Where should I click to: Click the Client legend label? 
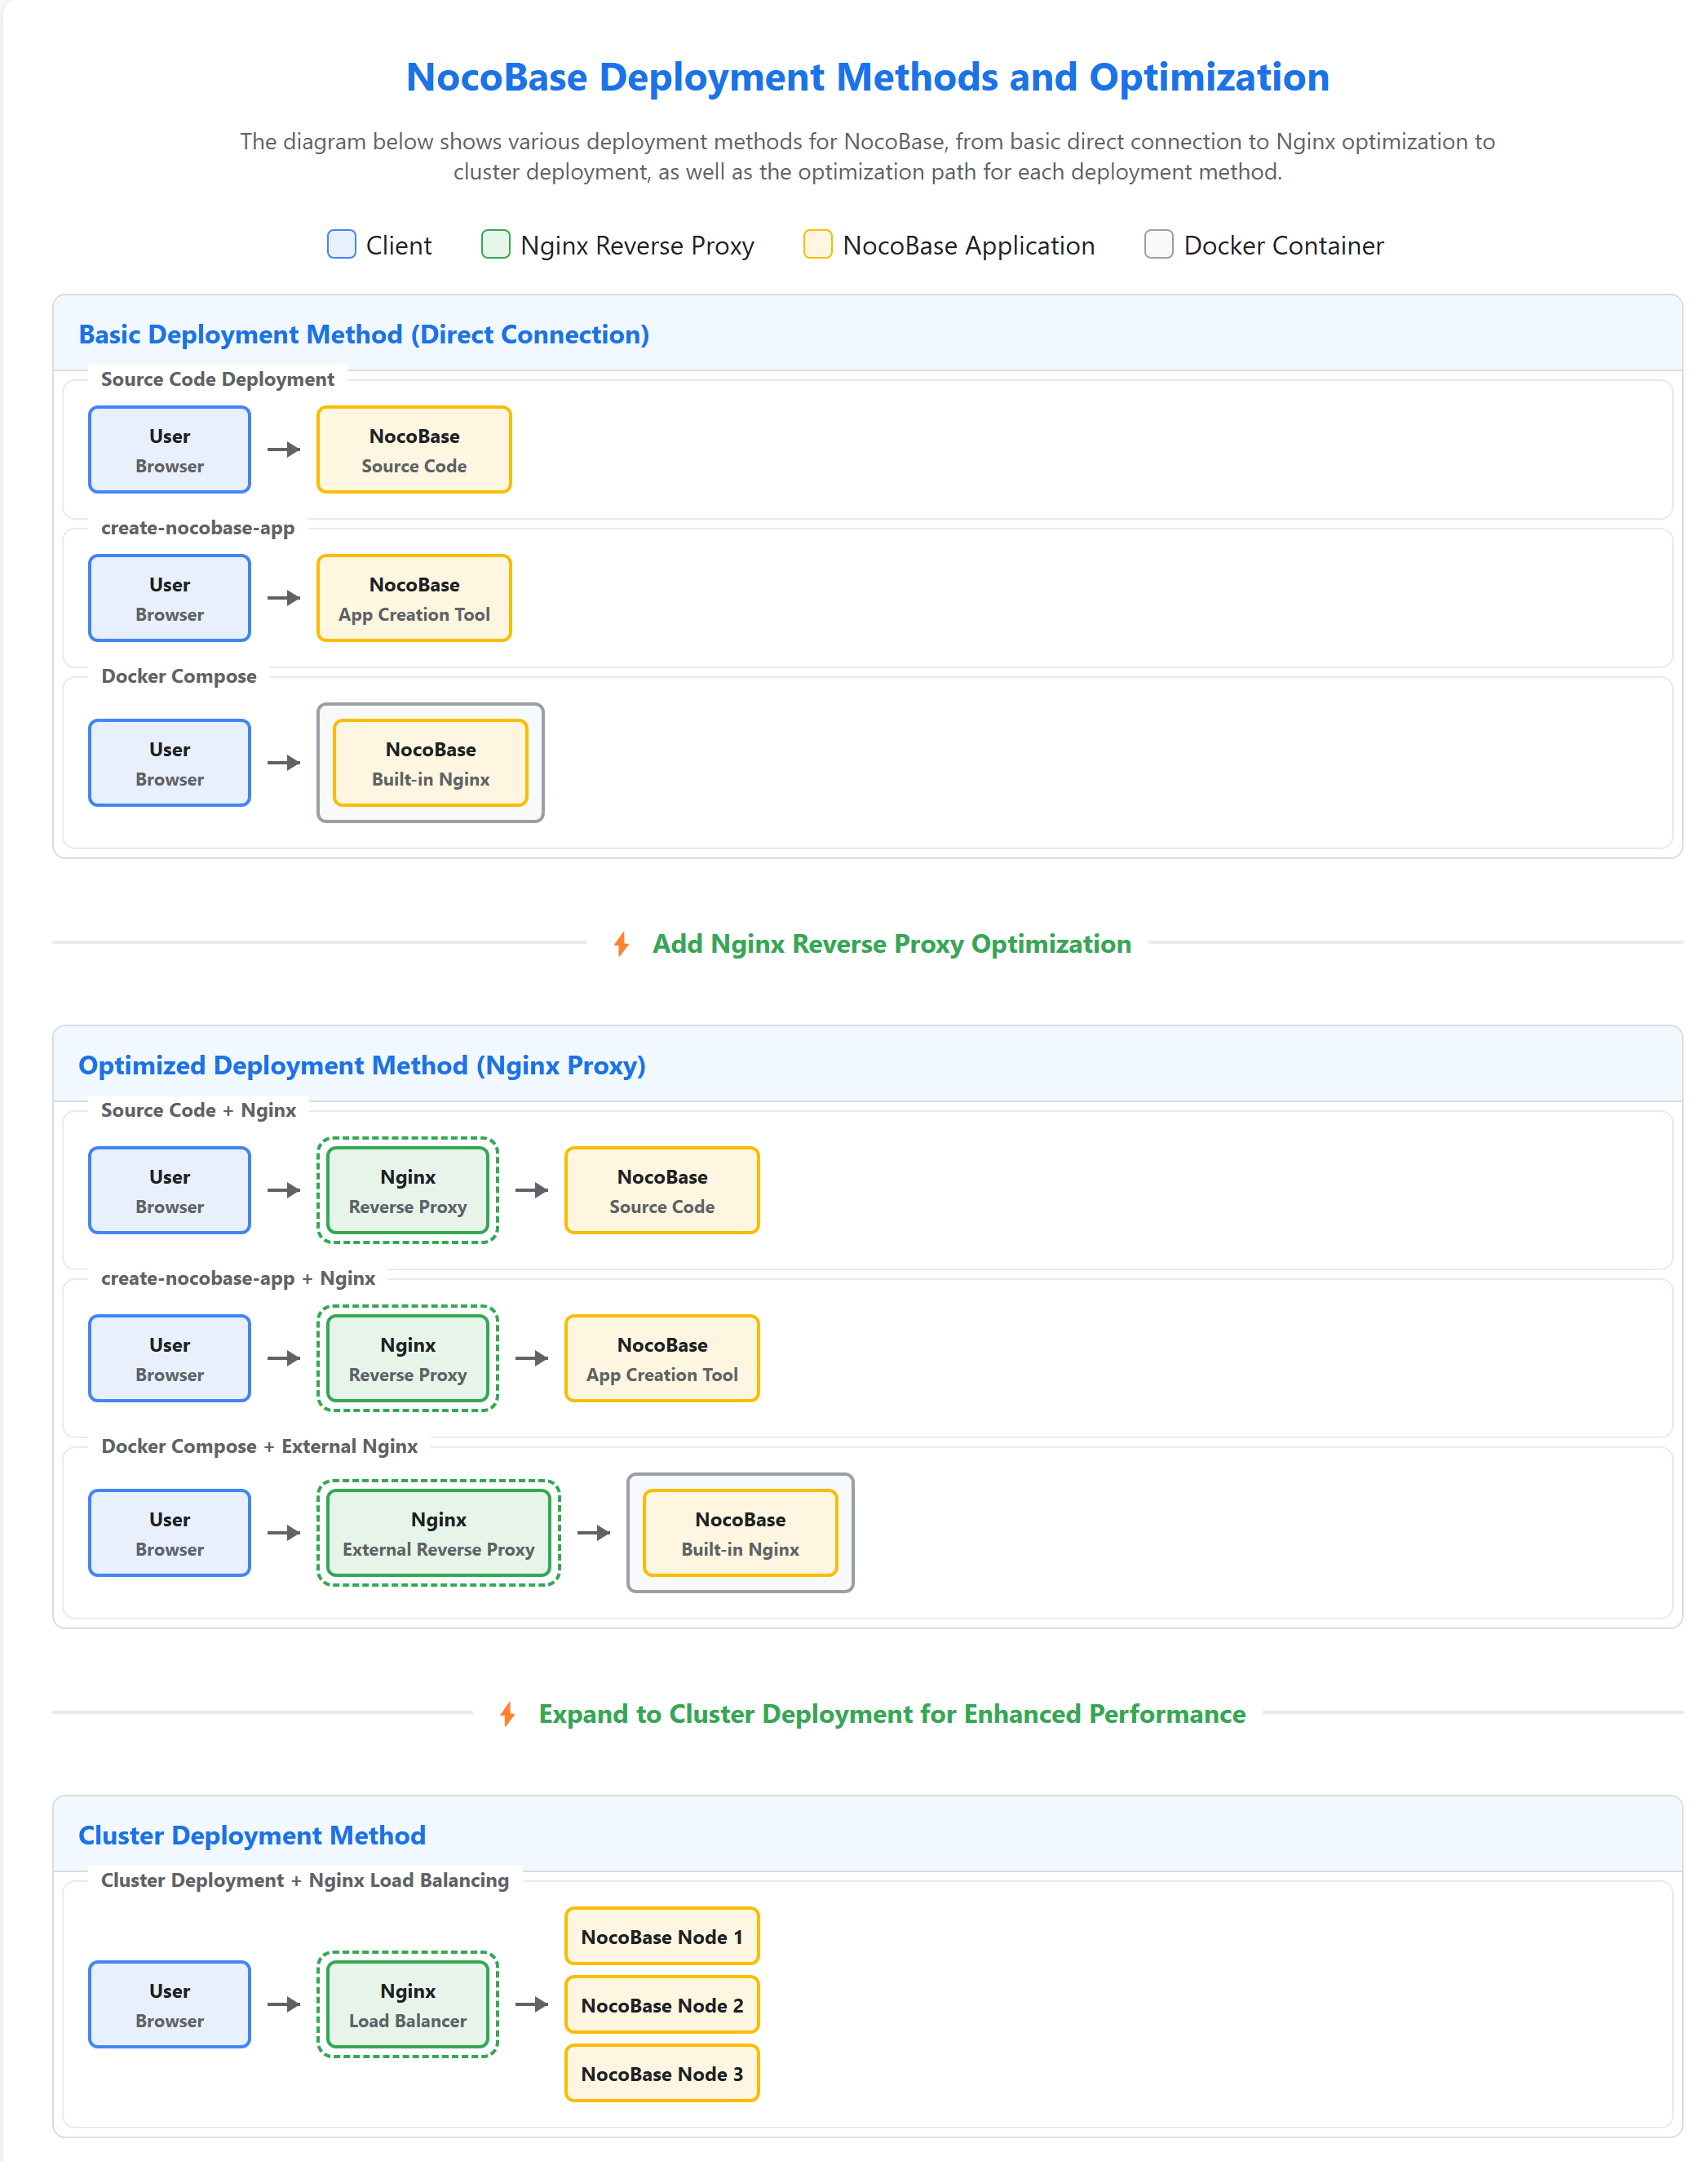(x=398, y=246)
